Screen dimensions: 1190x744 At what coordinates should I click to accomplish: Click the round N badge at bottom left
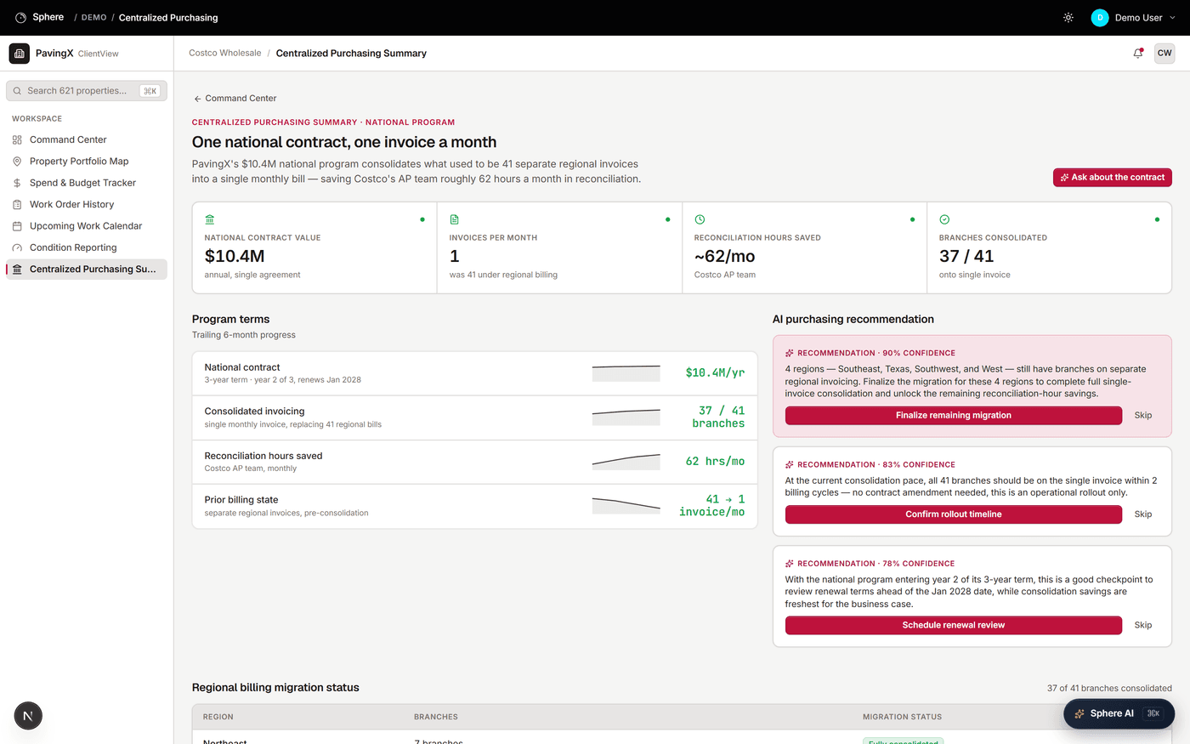[x=28, y=716]
